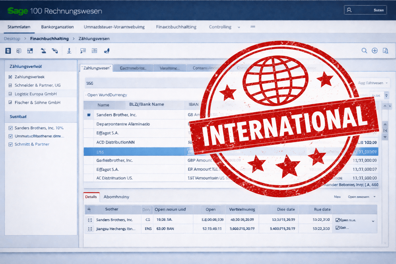Click the stamp/approve icon at toolbar right
Screen dimensions: 396x264
(x=107, y=51)
